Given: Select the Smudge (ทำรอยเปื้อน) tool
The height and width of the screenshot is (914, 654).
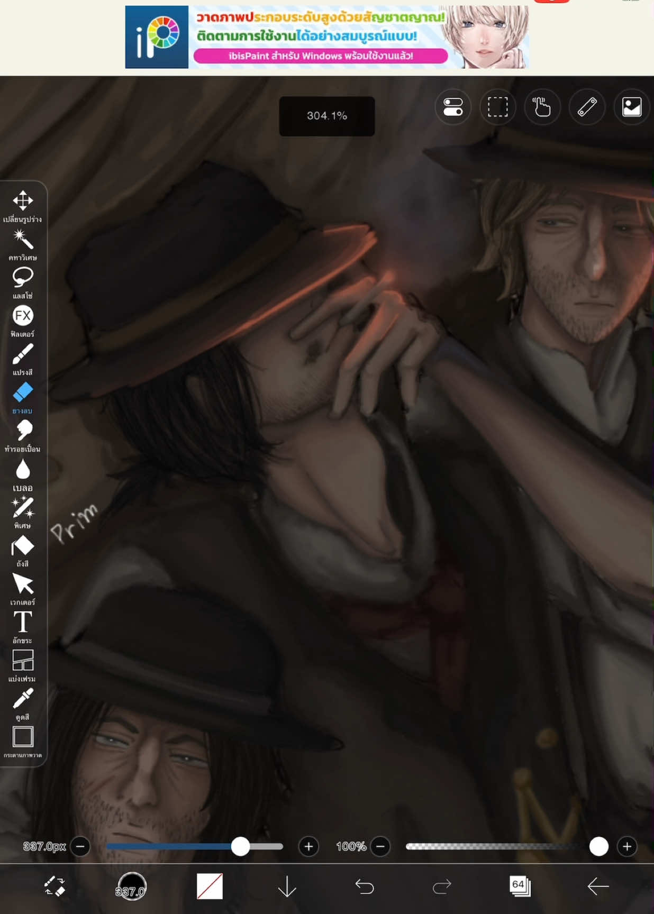Looking at the screenshot, I should click(x=23, y=436).
